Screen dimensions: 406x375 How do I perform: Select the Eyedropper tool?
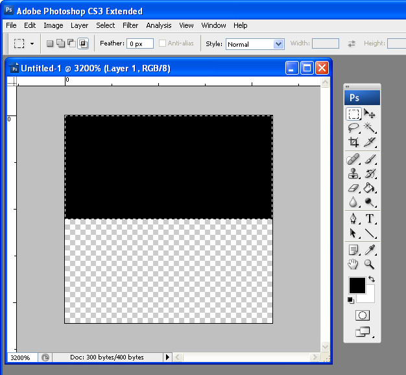[x=370, y=250]
